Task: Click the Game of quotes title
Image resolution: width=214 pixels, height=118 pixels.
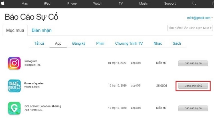Action: (34, 83)
